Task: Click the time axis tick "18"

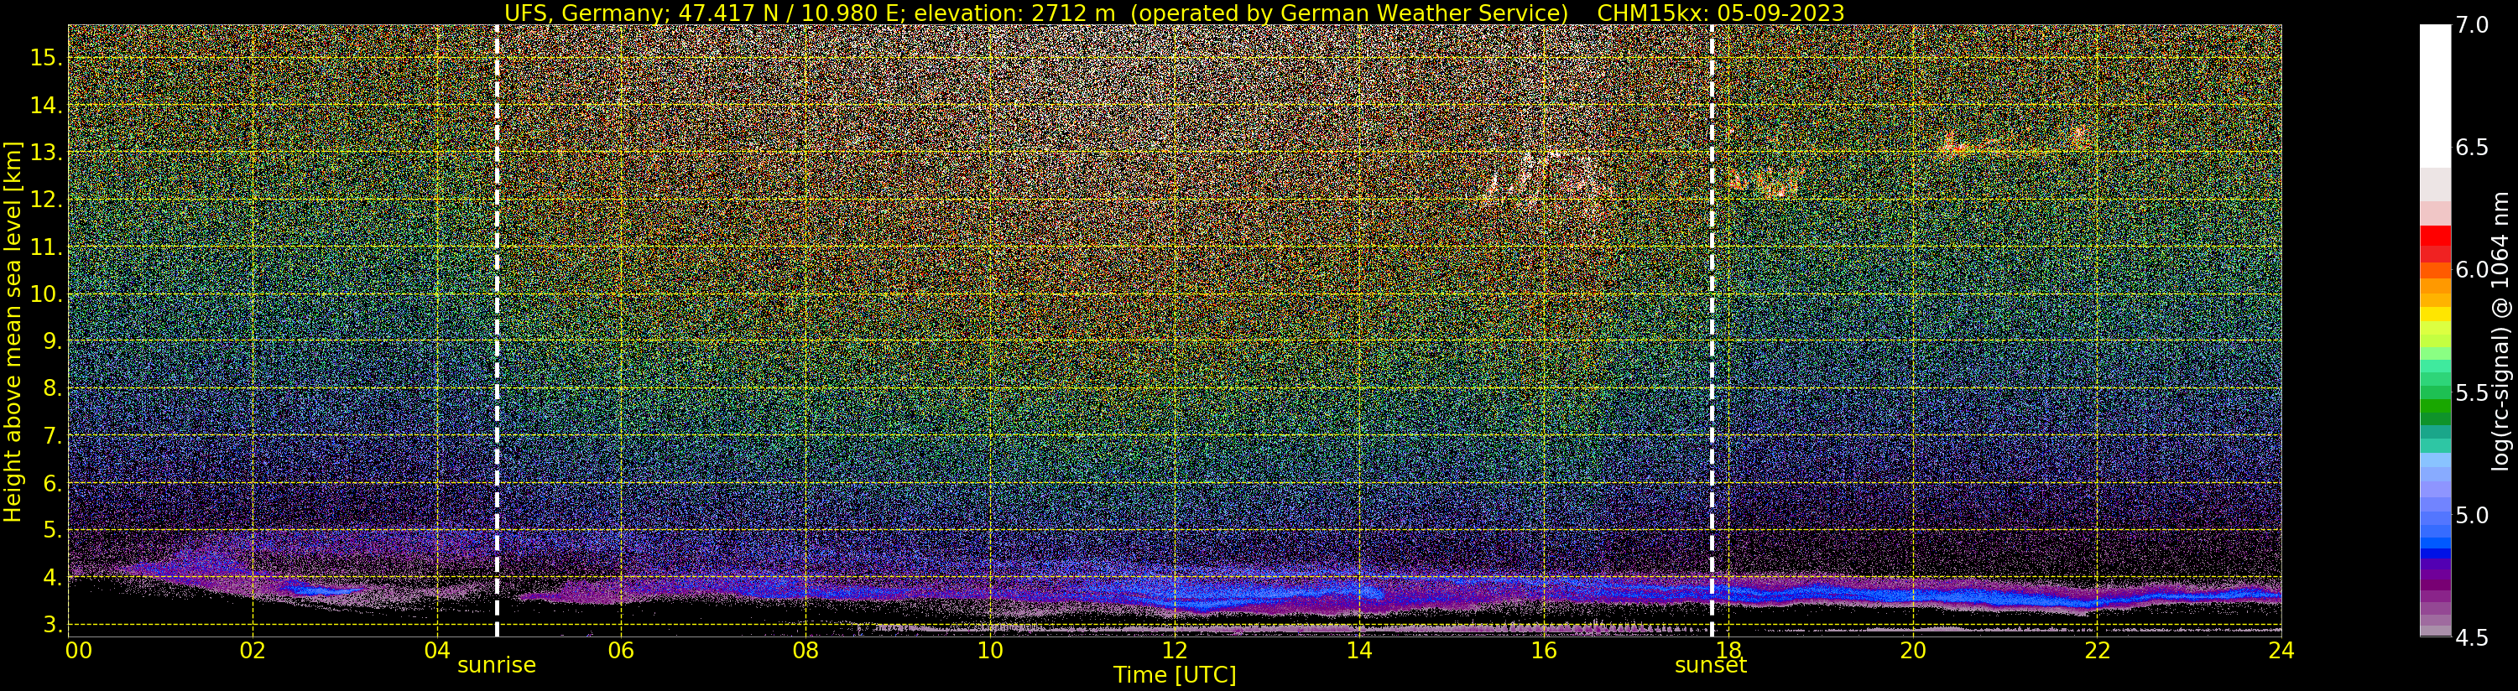Action: tap(1728, 650)
